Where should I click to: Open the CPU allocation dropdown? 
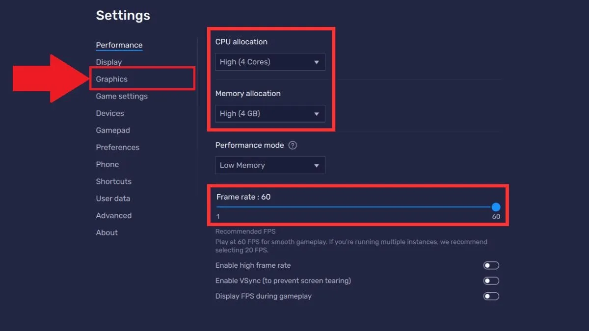(x=270, y=62)
